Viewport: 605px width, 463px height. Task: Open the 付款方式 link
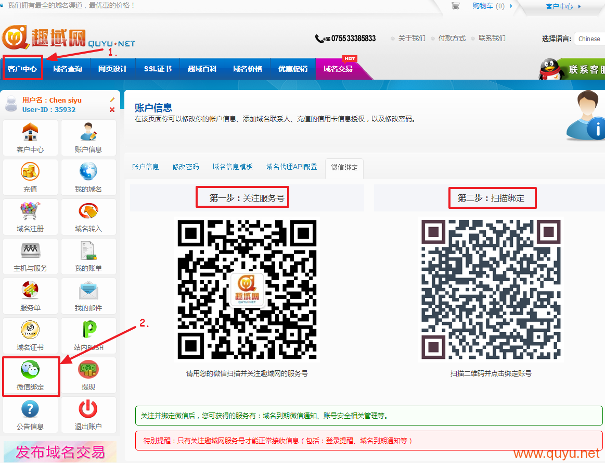pyautogui.click(x=452, y=38)
